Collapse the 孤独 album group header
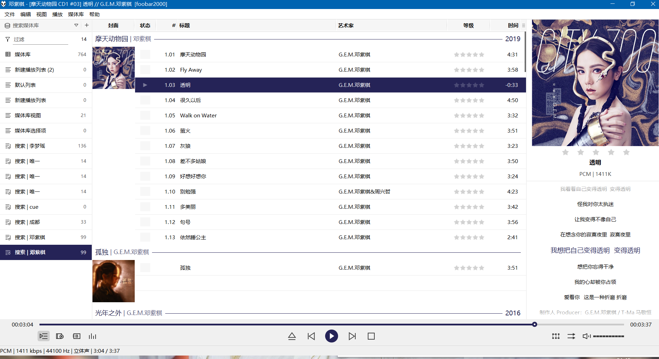Viewport: 659px width, 359px height. point(308,252)
